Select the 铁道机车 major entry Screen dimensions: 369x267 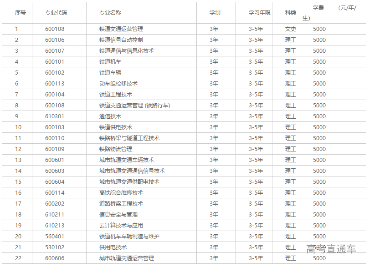[x=109, y=61]
